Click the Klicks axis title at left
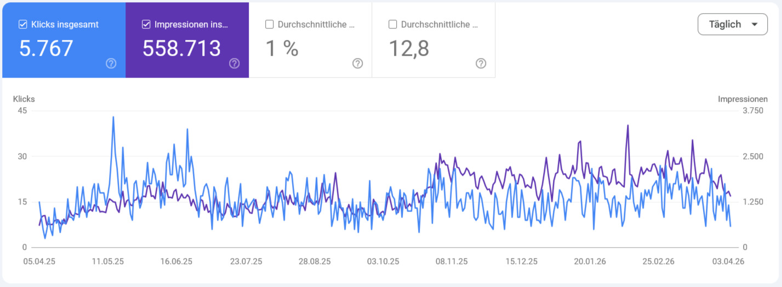782x287 pixels. (x=24, y=99)
